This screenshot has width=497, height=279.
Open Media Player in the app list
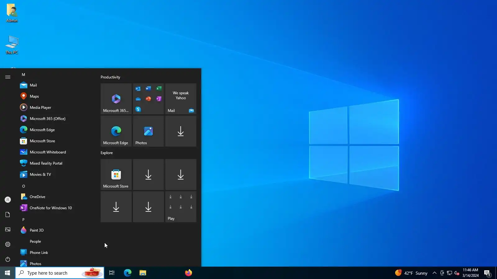pyautogui.click(x=56, y=108)
